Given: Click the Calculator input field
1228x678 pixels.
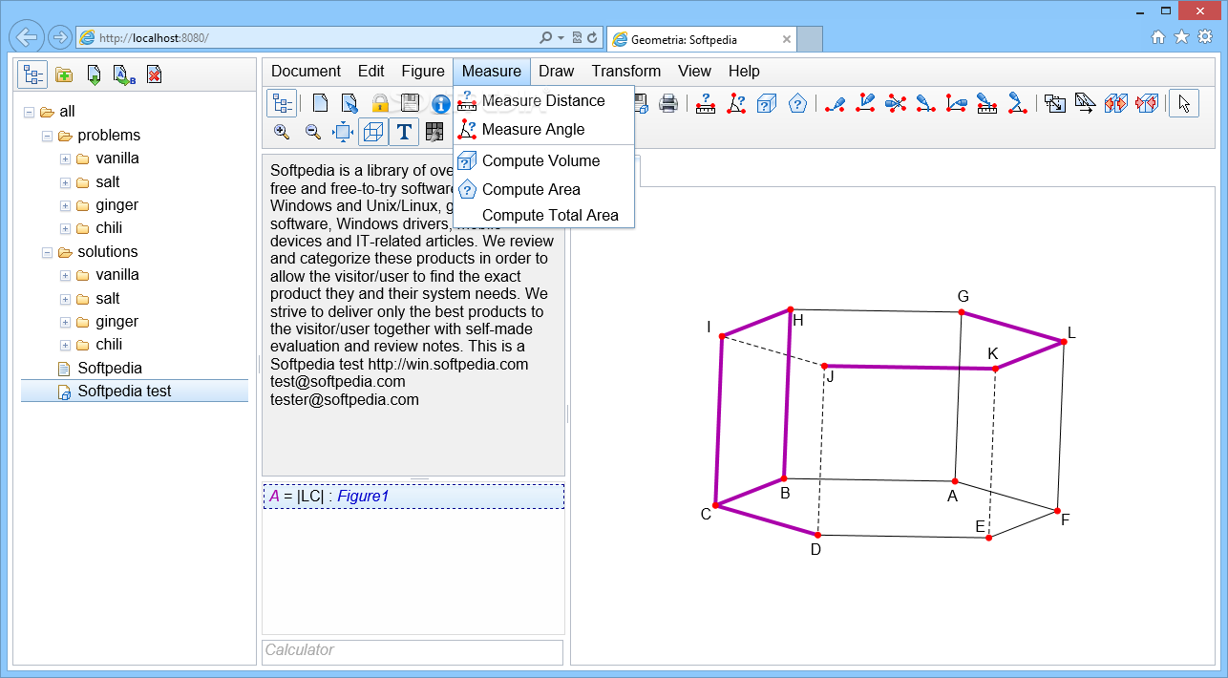Looking at the screenshot, I should [x=413, y=650].
